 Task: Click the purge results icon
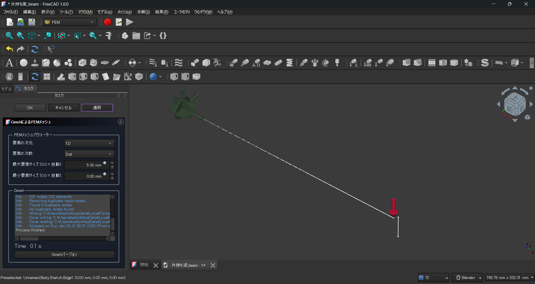point(9,77)
